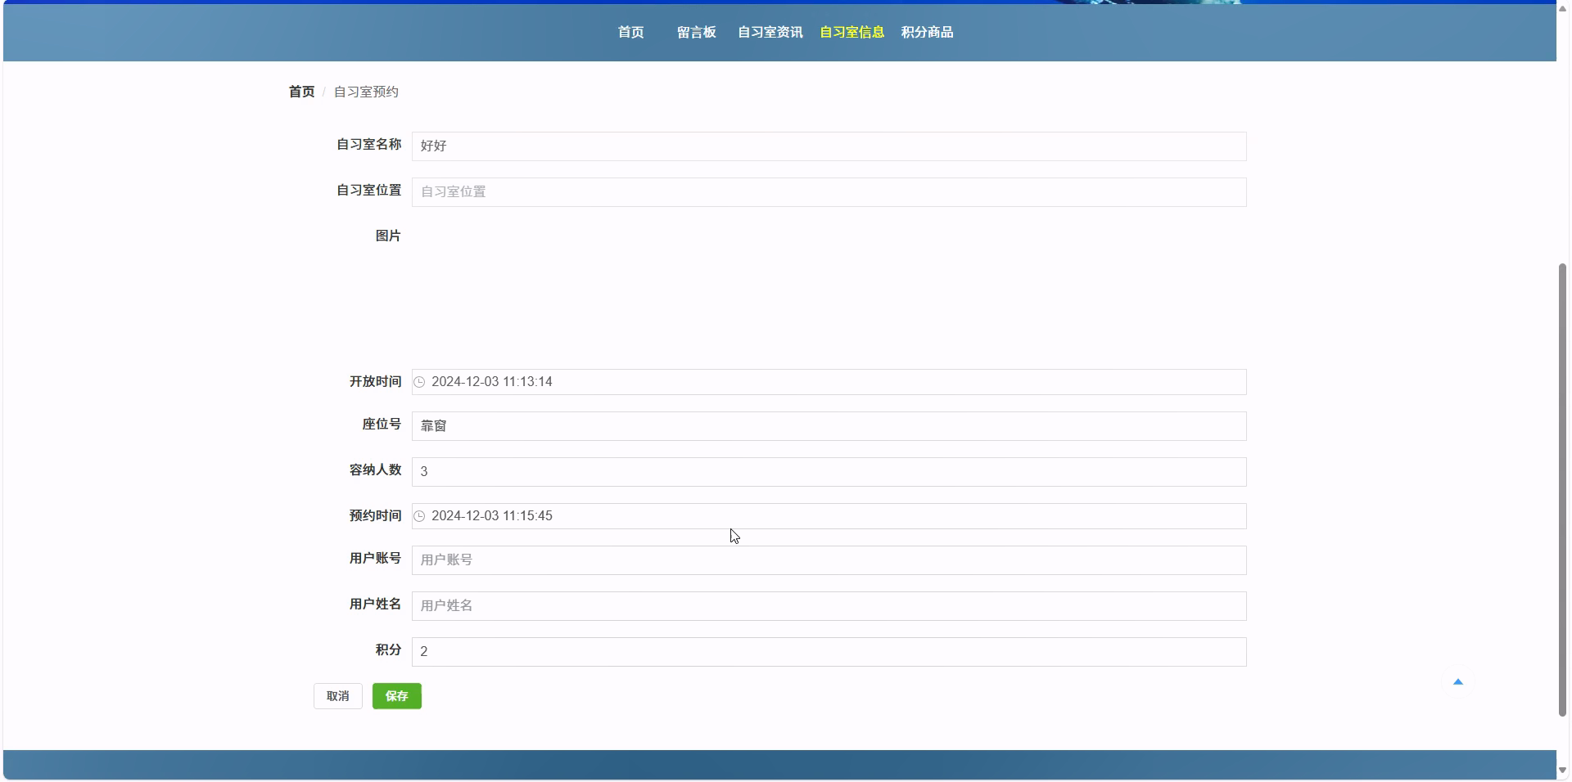Click the 用户账号 label
Viewport: 1572px width, 782px height.
(x=375, y=558)
